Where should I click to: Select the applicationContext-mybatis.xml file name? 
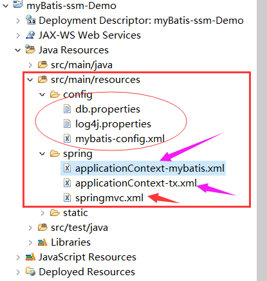(150, 168)
